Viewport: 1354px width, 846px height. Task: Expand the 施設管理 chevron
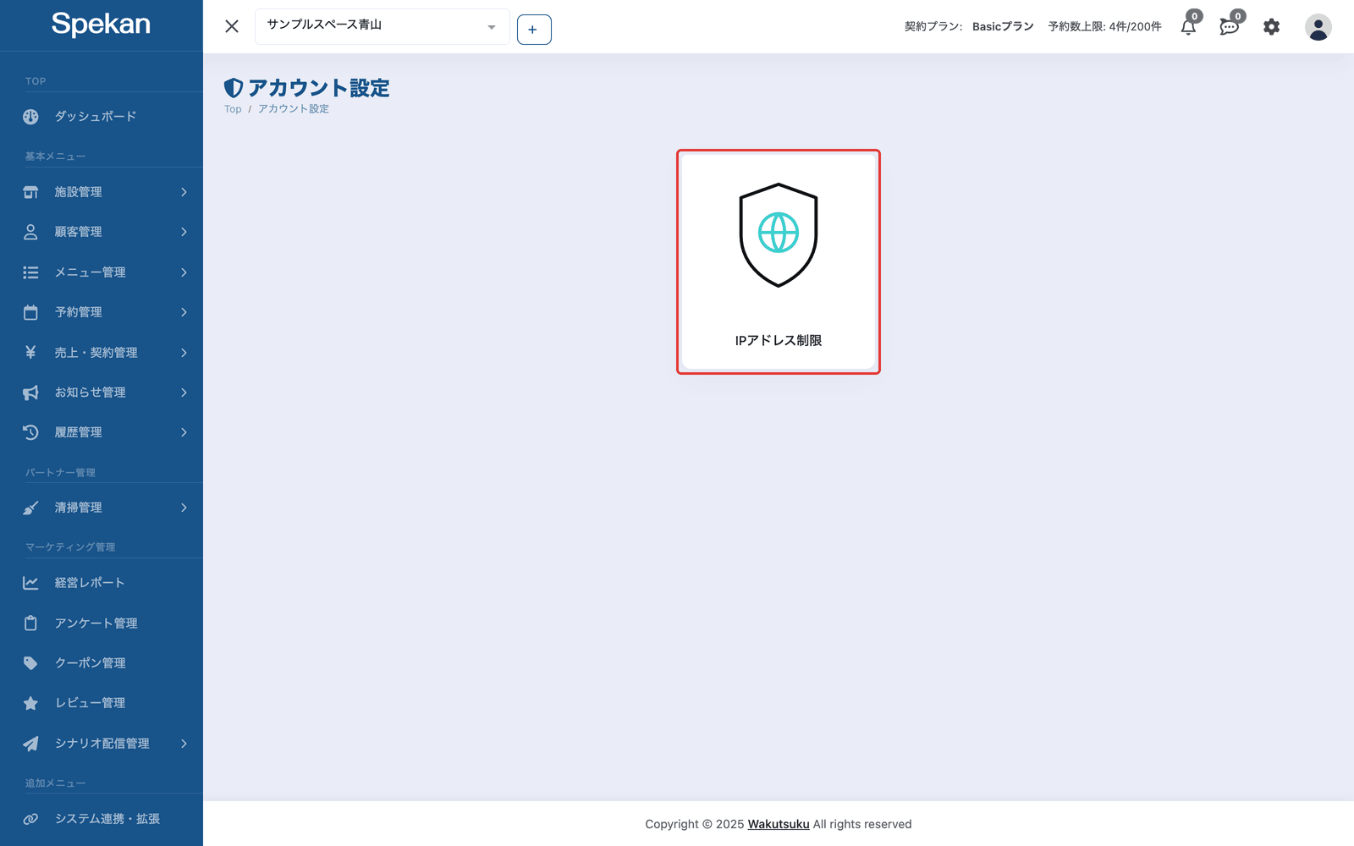click(x=184, y=192)
